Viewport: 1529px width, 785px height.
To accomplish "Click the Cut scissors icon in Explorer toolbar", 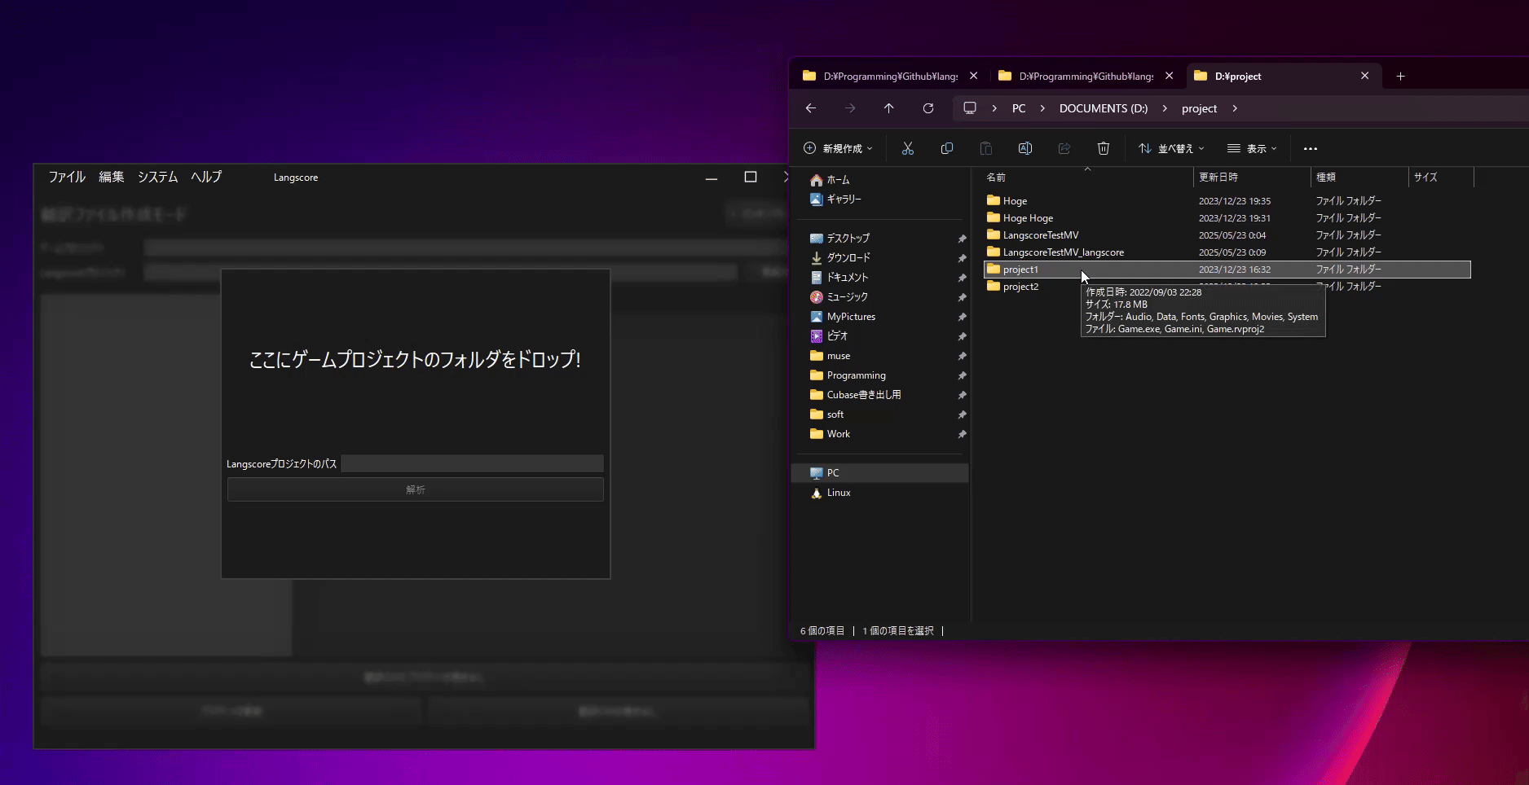I will pyautogui.click(x=907, y=148).
